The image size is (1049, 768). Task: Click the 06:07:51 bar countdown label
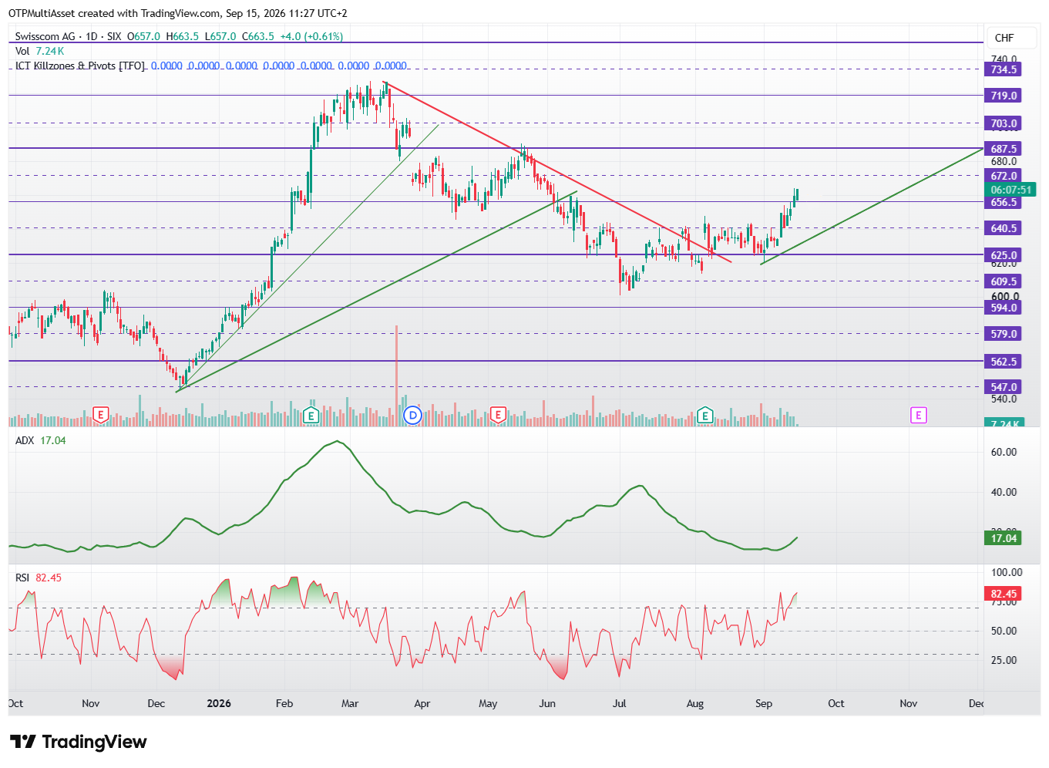coord(1010,190)
